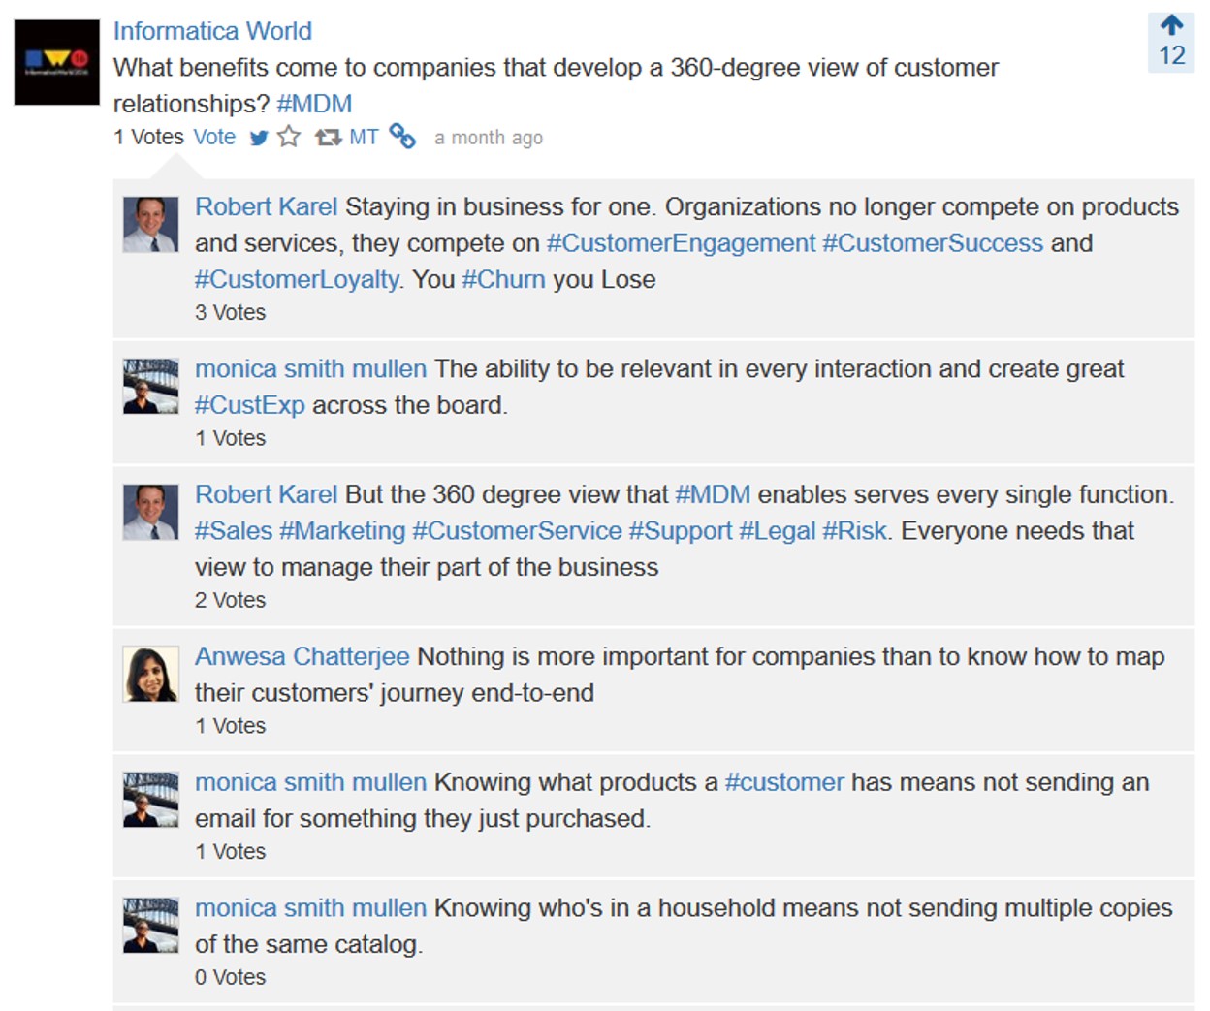The height and width of the screenshot is (1011, 1210).
Task: Click the upvote arrow above 12
Action: click(x=1171, y=25)
